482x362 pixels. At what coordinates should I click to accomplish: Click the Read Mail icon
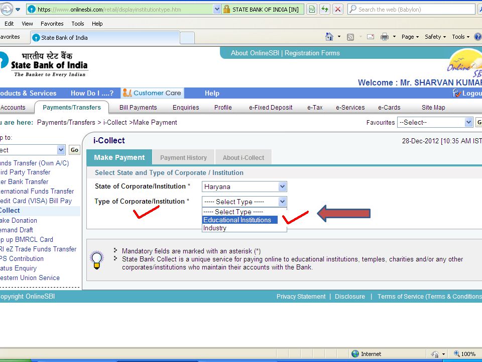[371, 37]
